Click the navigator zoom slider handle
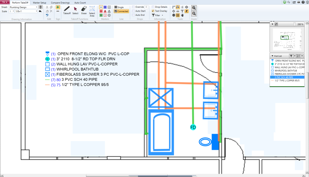Viewport: 309px width, 177px height. (x=295, y=24)
